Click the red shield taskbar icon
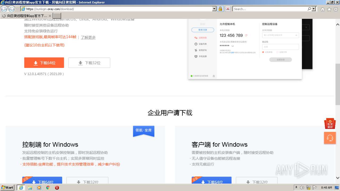Image resolution: width=340 pixels, height=191 pixels. pos(57,188)
